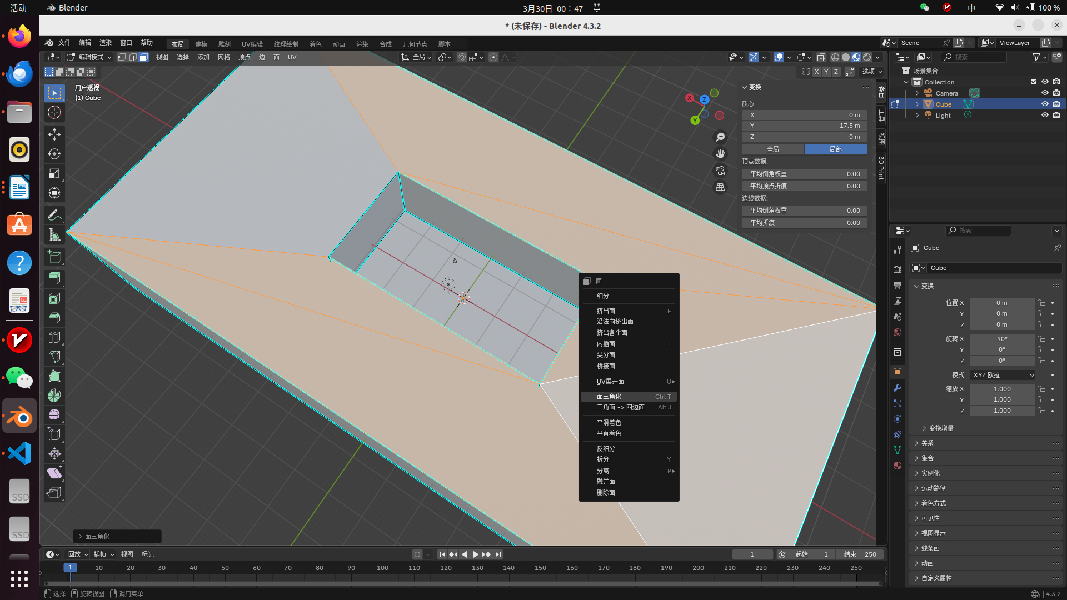Toggle Light visibility eye icon
Image resolution: width=1067 pixels, height=600 pixels.
tap(1045, 115)
